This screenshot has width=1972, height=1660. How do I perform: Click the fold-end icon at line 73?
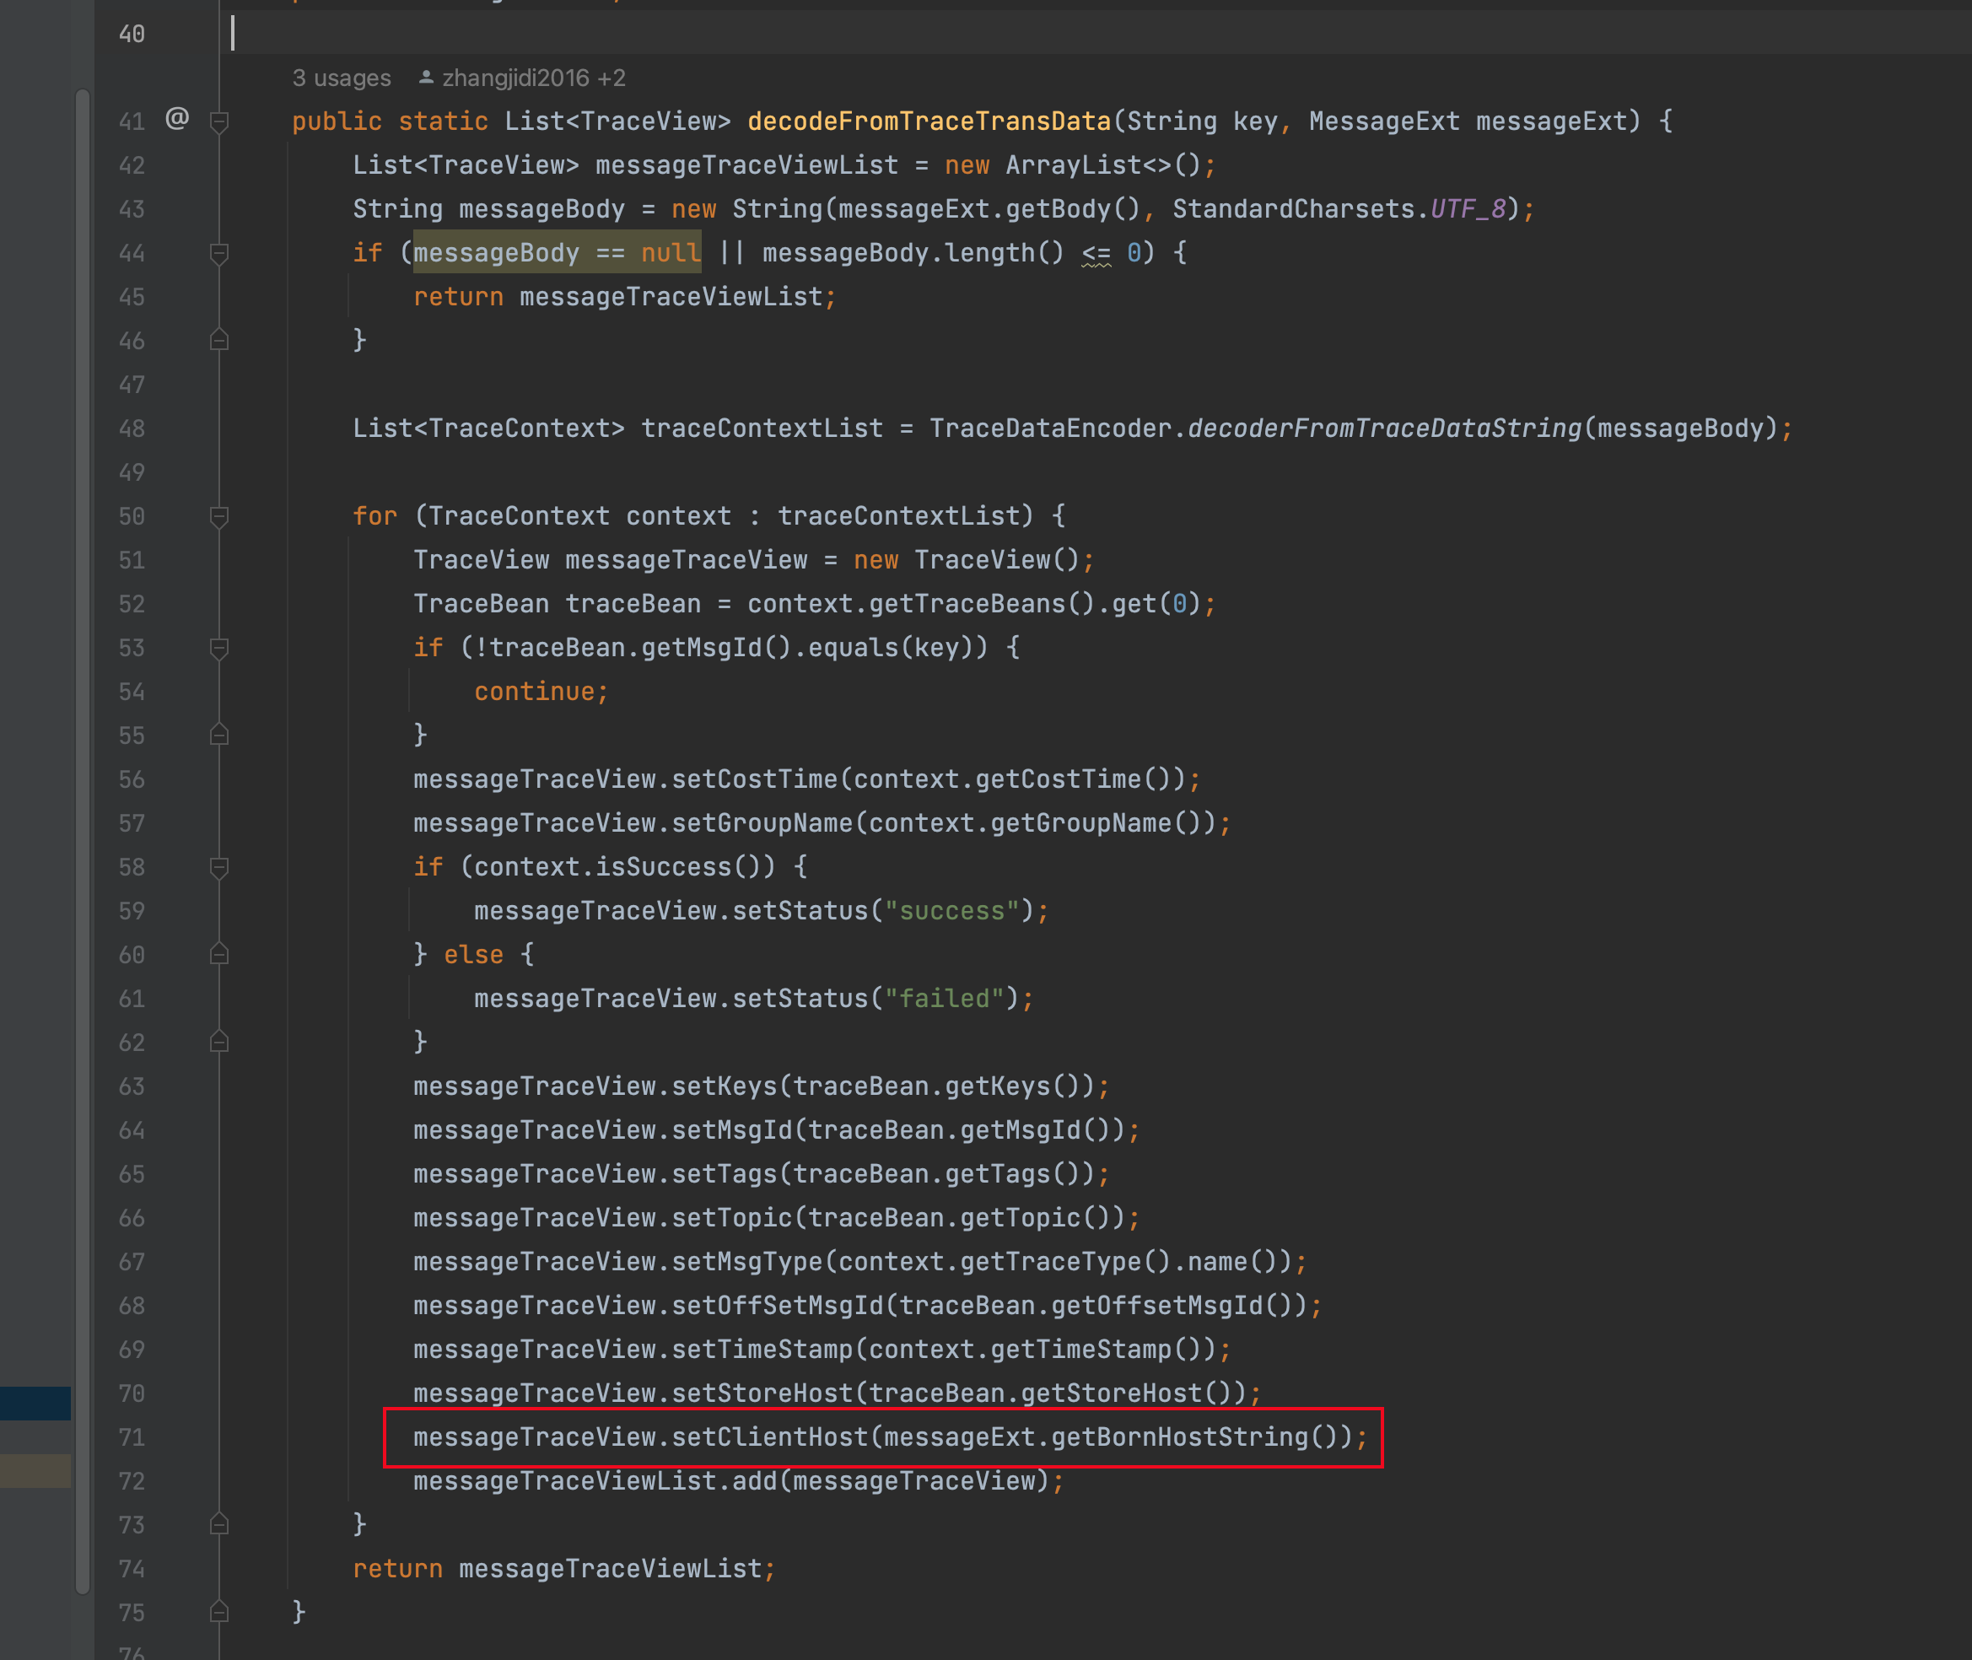[219, 1524]
